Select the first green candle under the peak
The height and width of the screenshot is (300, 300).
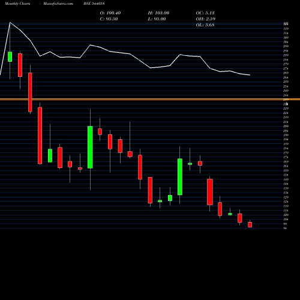10,56
